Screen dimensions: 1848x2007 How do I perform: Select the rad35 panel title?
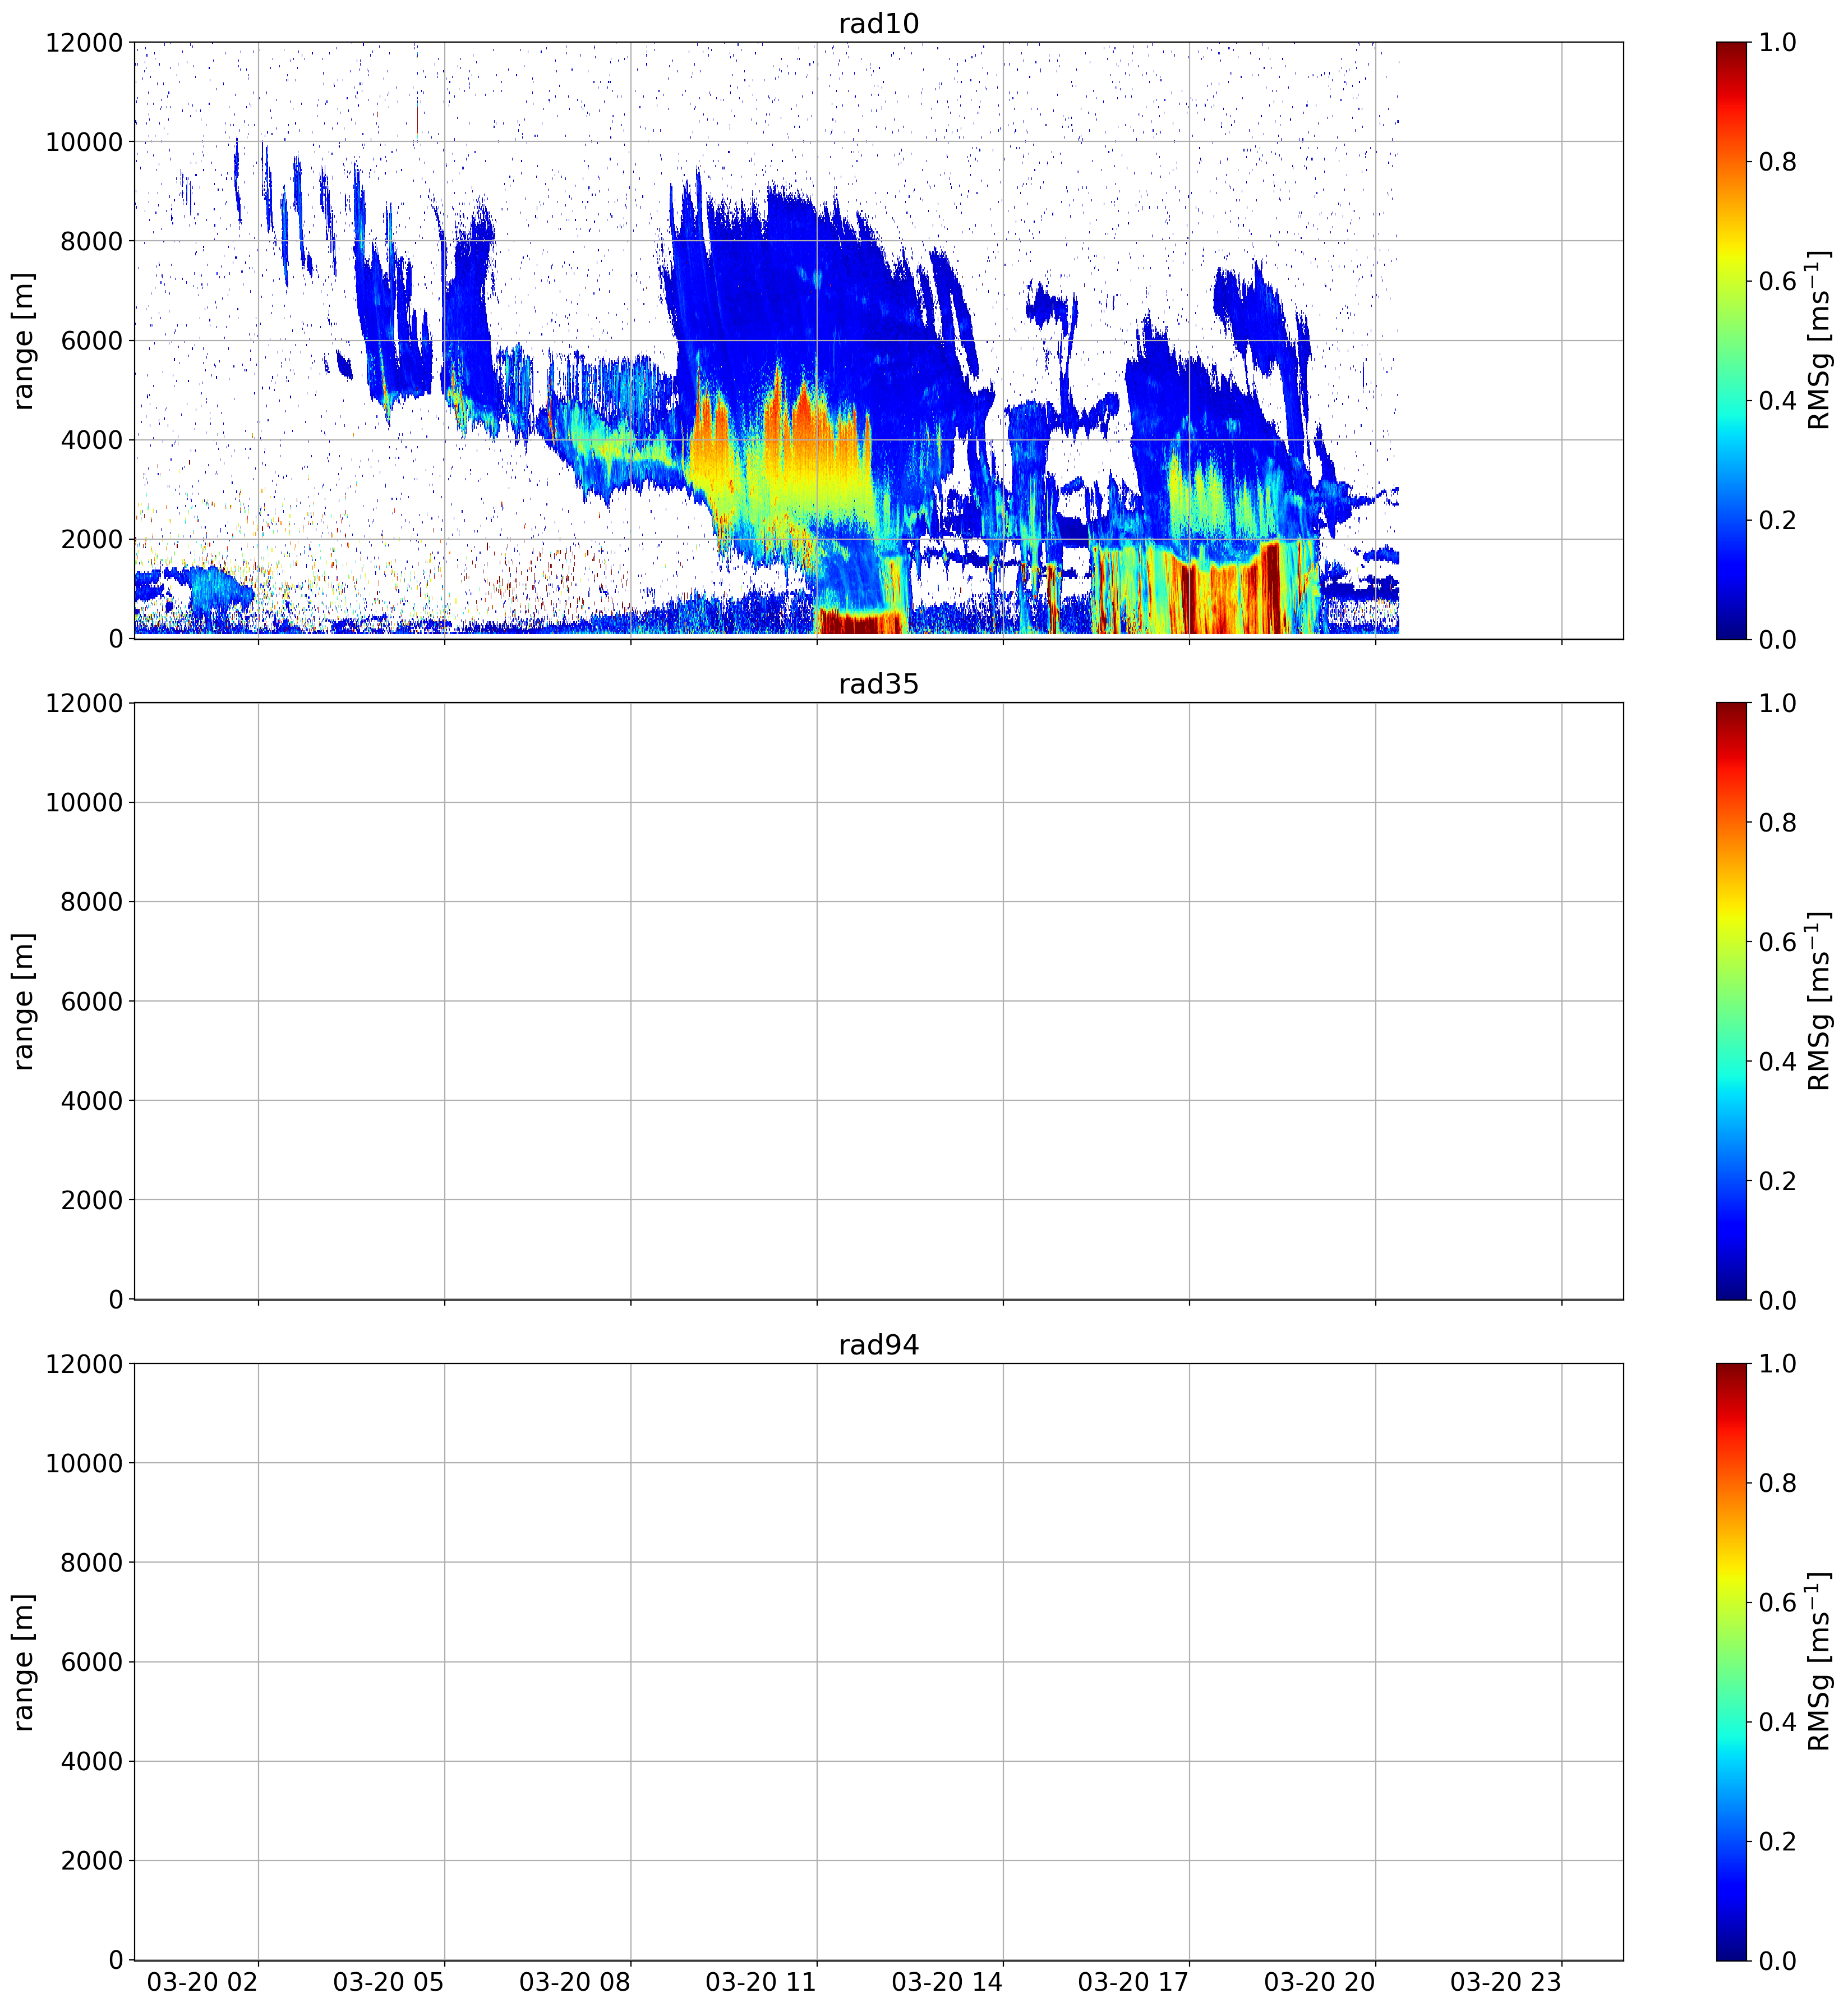(878, 685)
